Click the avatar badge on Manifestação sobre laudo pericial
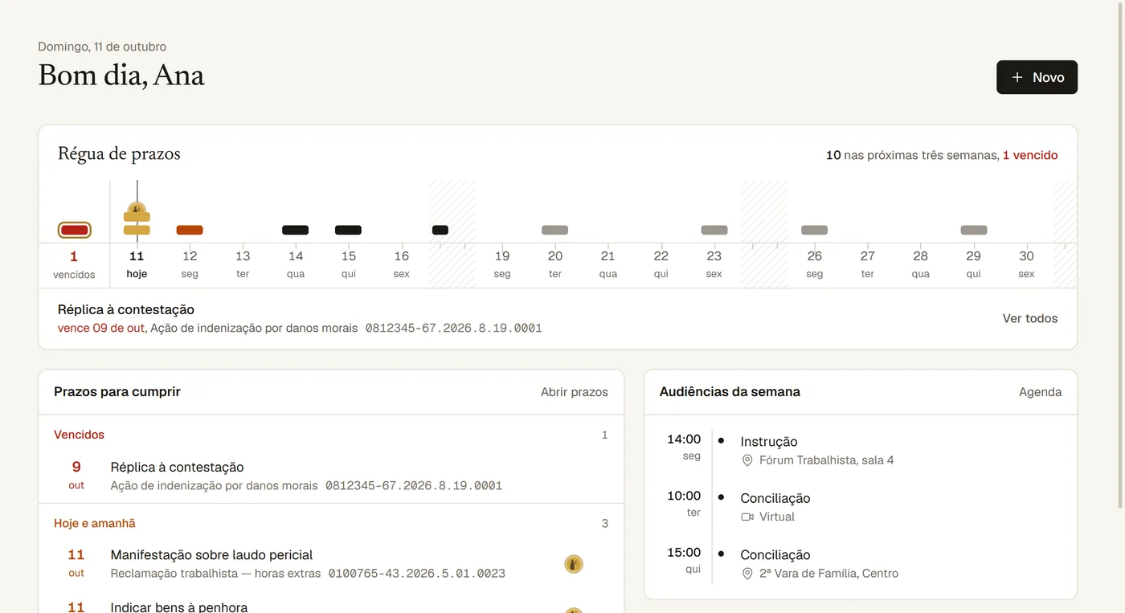Image resolution: width=1125 pixels, height=613 pixels. pyautogui.click(x=574, y=564)
